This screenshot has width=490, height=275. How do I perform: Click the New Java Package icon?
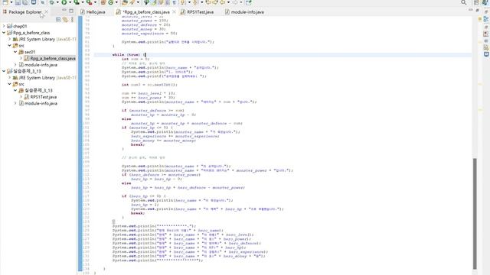pos(103,2)
